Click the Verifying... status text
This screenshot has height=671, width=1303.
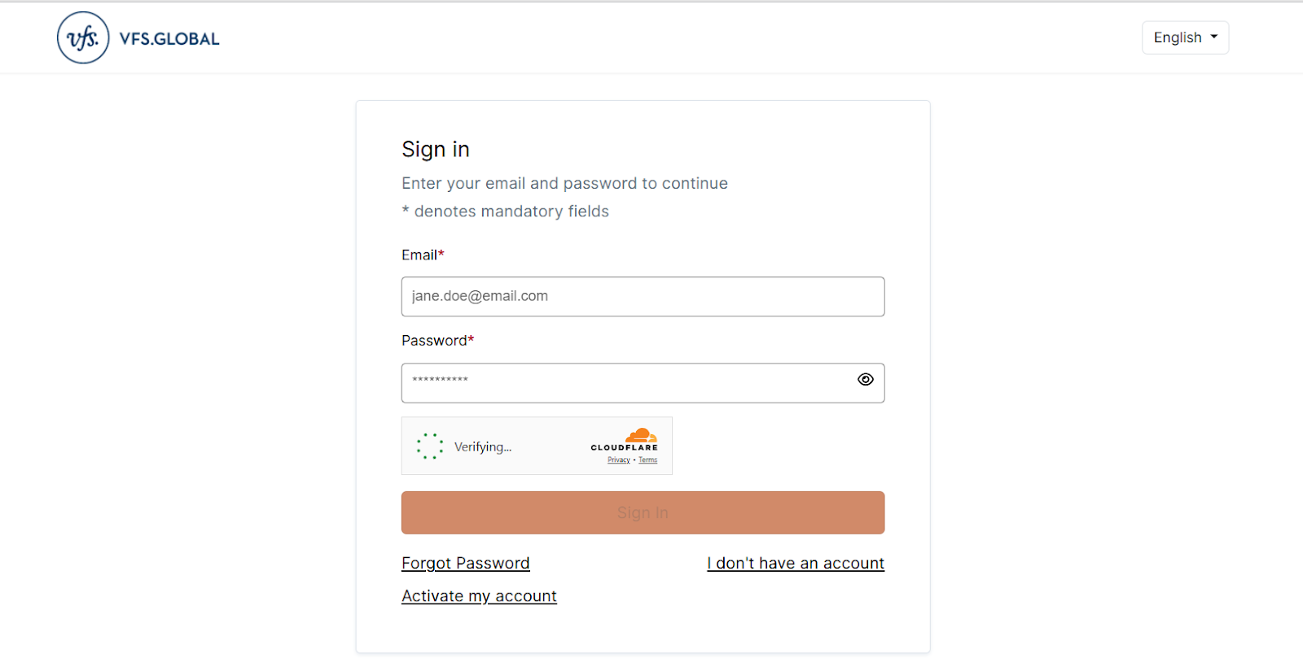pyautogui.click(x=483, y=447)
